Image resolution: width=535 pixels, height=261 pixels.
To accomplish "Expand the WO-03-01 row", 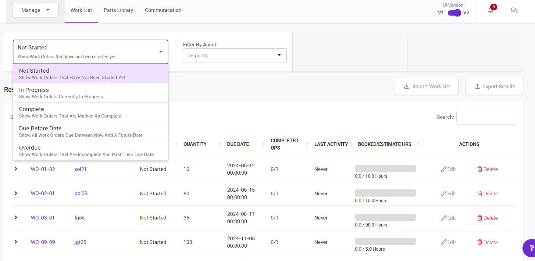I will pyautogui.click(x=16, y=217).
